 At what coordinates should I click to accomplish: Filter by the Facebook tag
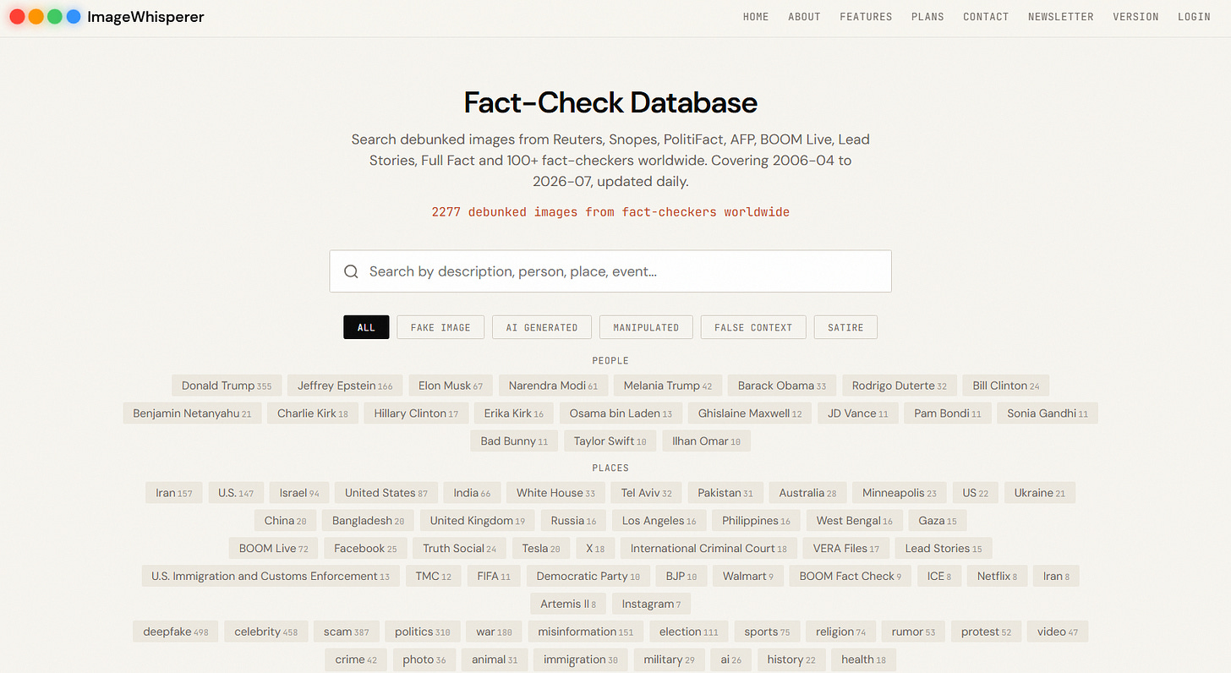365,549
